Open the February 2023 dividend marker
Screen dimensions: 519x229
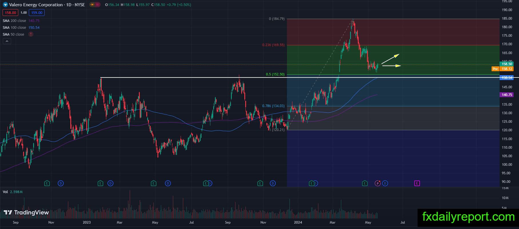[x=111, y=183]
